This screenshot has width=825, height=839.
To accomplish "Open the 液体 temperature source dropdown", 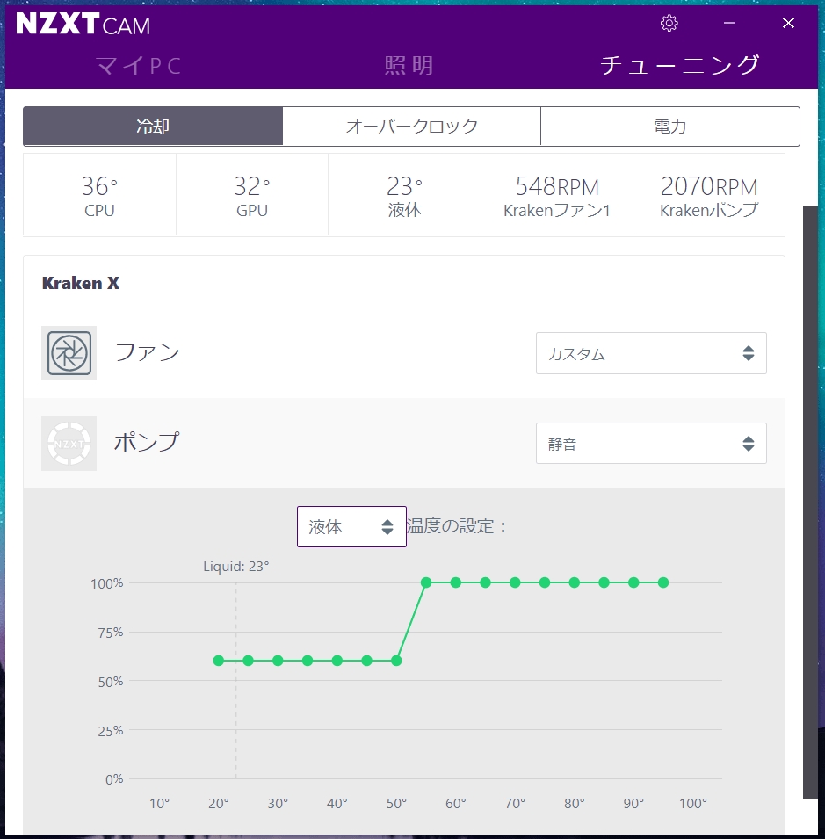I will 351,526.
